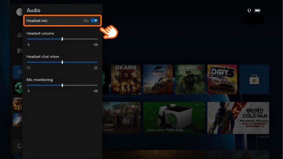
Task: Select the Claim your Perks now banner
Action: click(x=174, y=118)
